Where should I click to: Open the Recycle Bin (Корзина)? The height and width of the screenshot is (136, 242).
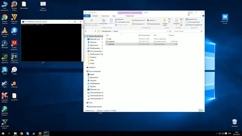pos(234,123)
